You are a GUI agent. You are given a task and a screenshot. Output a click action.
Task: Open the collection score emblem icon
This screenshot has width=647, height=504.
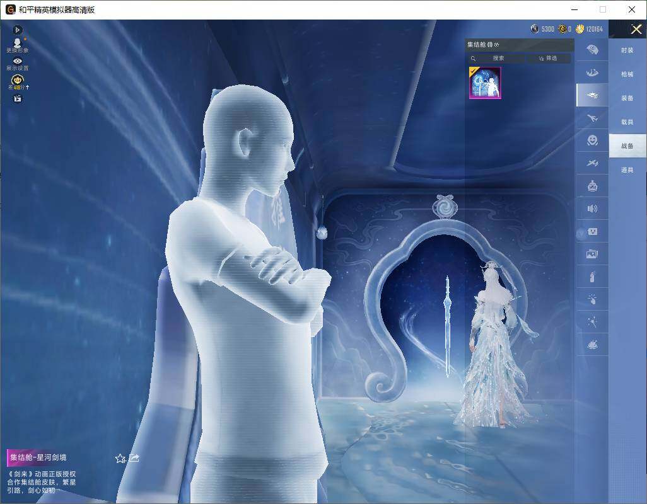(17, 82)
